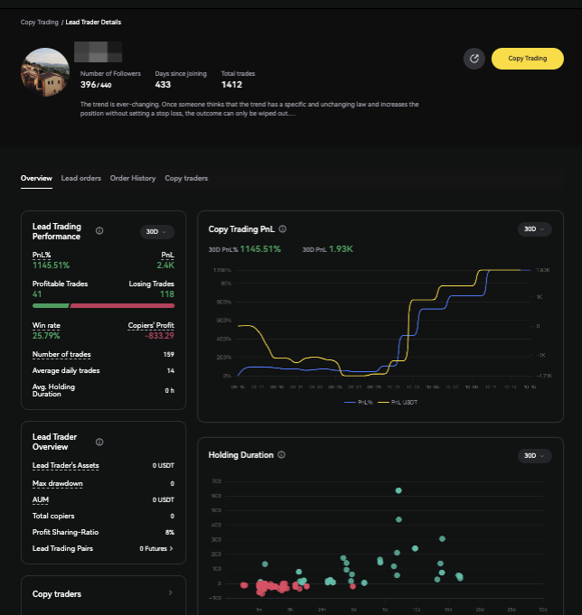Switch to the Lead orders tab
Screen dimensions: 582x615
(80, 179)
